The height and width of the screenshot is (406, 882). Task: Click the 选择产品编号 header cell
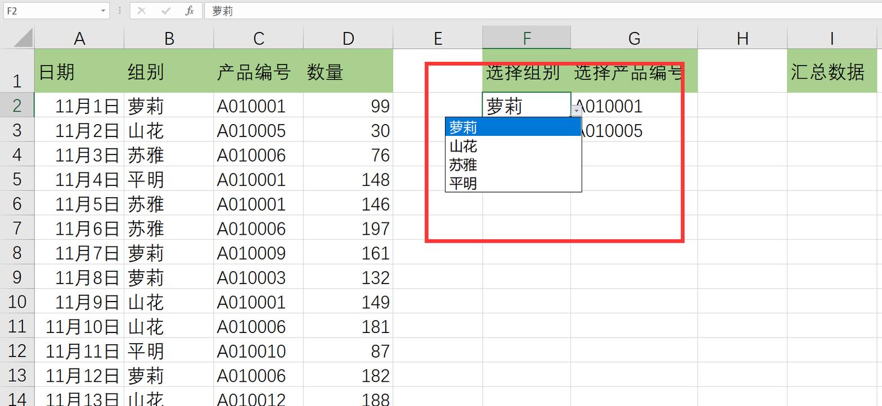(634, 71)
